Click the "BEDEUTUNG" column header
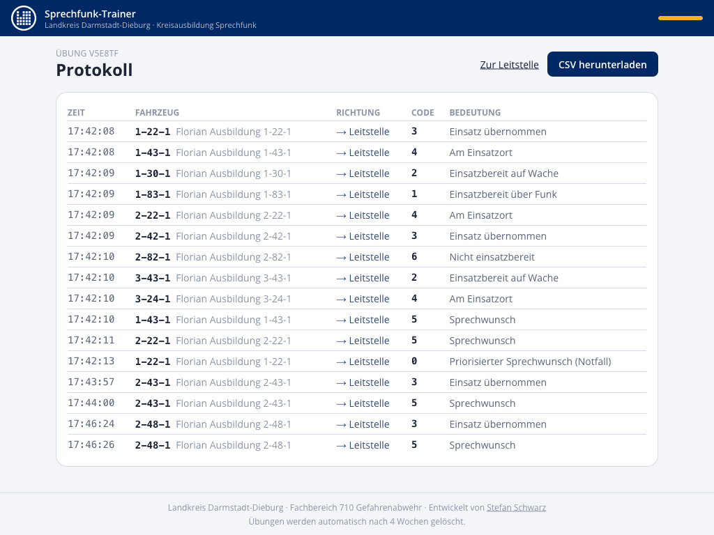Viewport: 714px width, 535px height. click(x=475, y=112)
